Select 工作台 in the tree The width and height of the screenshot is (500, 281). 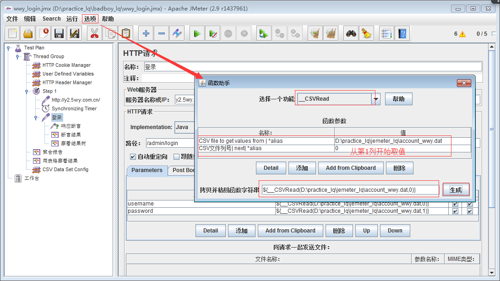click(32, 178)
